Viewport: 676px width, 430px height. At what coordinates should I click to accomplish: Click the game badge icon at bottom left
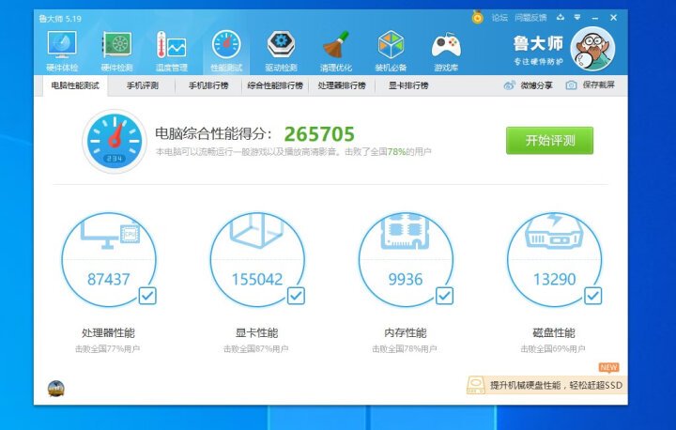56,389
